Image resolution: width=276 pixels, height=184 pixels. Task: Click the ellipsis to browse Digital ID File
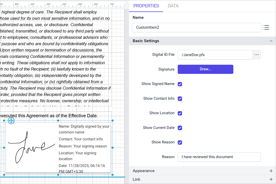[256, 55]
